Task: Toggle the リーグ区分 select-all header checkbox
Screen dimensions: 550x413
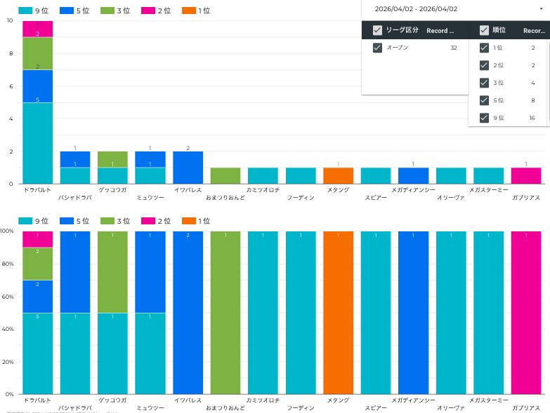Action: [x=377, y=30]
